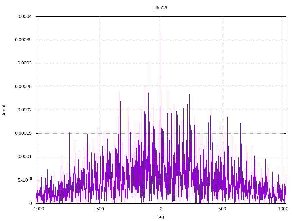Click the x-axis tick 500
This screenshot has height=221, width=295.
(x=222, y=209)
